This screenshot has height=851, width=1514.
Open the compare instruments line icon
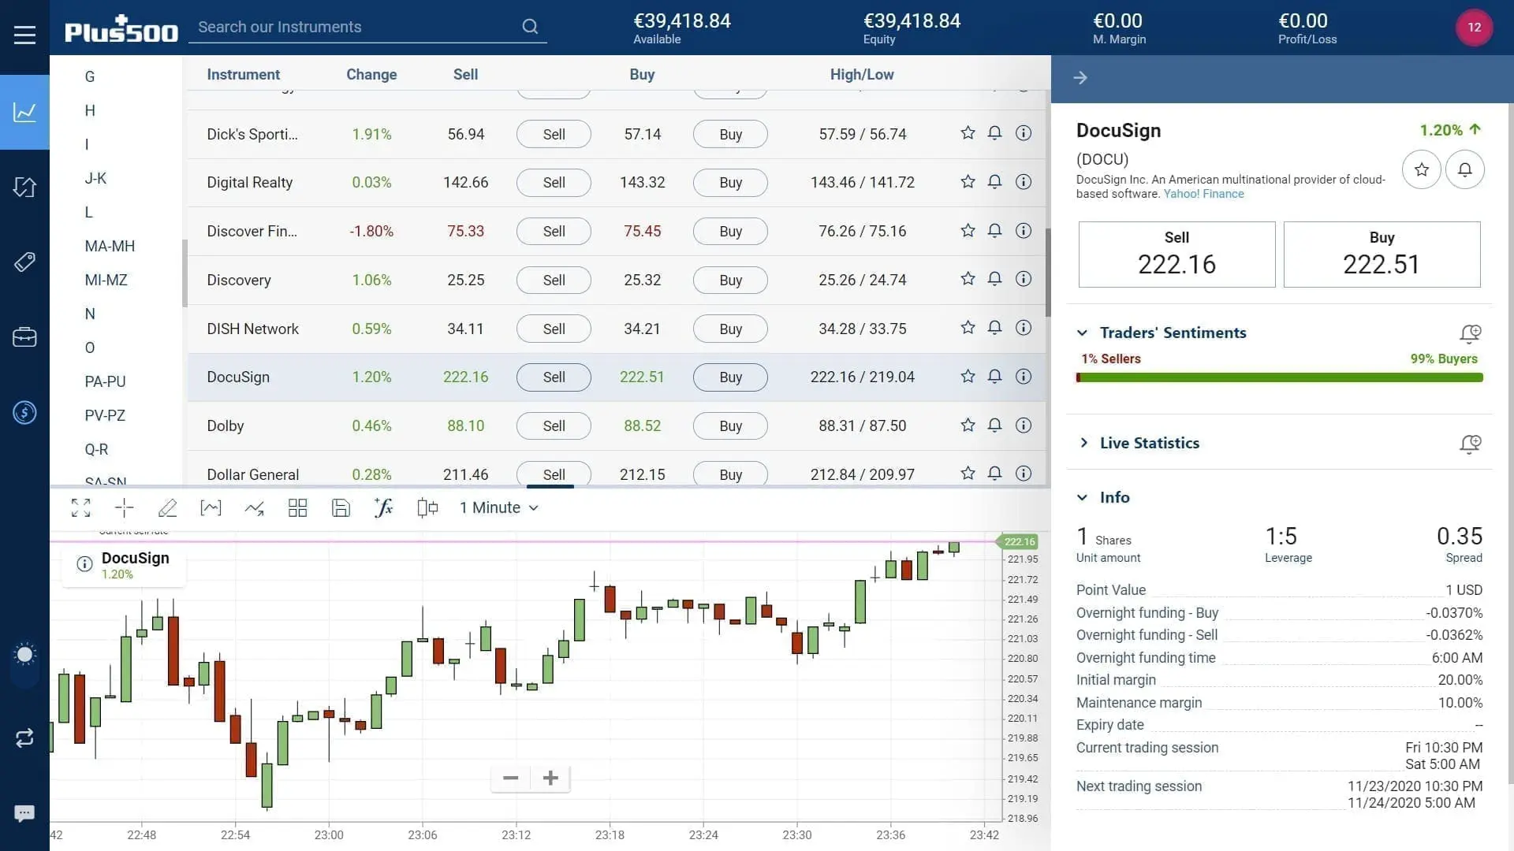pyautogui.click(x=254, y=508)
